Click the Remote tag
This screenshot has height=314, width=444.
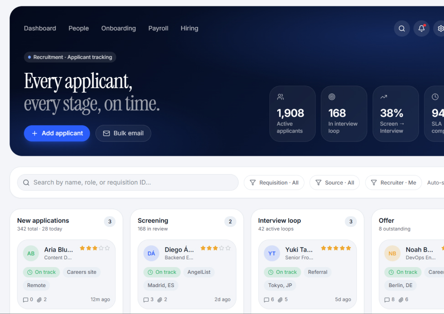[36, 285]
